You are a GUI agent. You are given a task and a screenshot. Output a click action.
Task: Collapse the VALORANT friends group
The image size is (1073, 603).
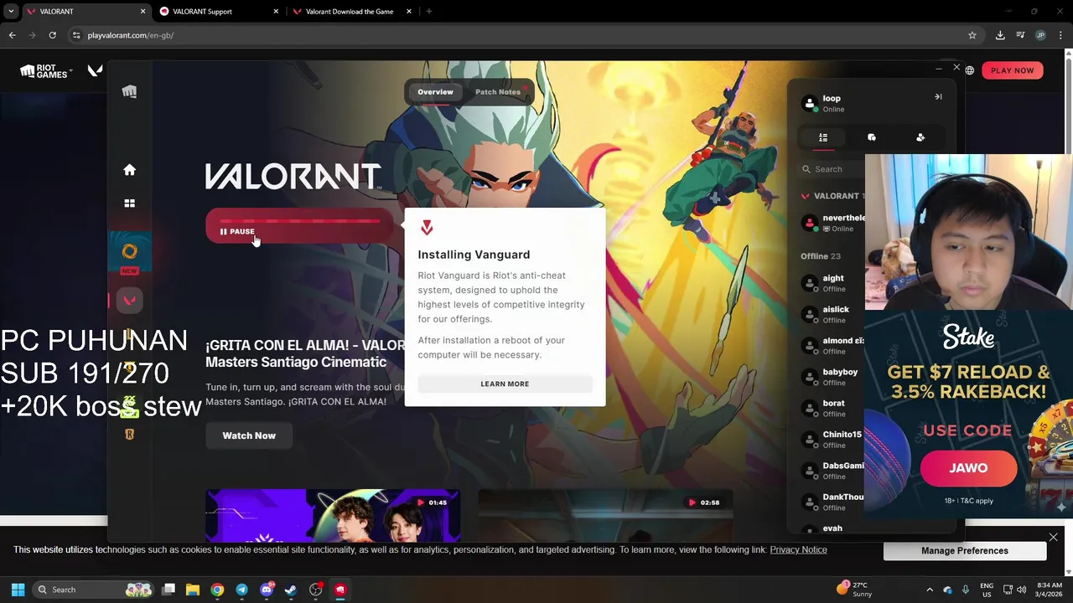[x=832, y=196]
